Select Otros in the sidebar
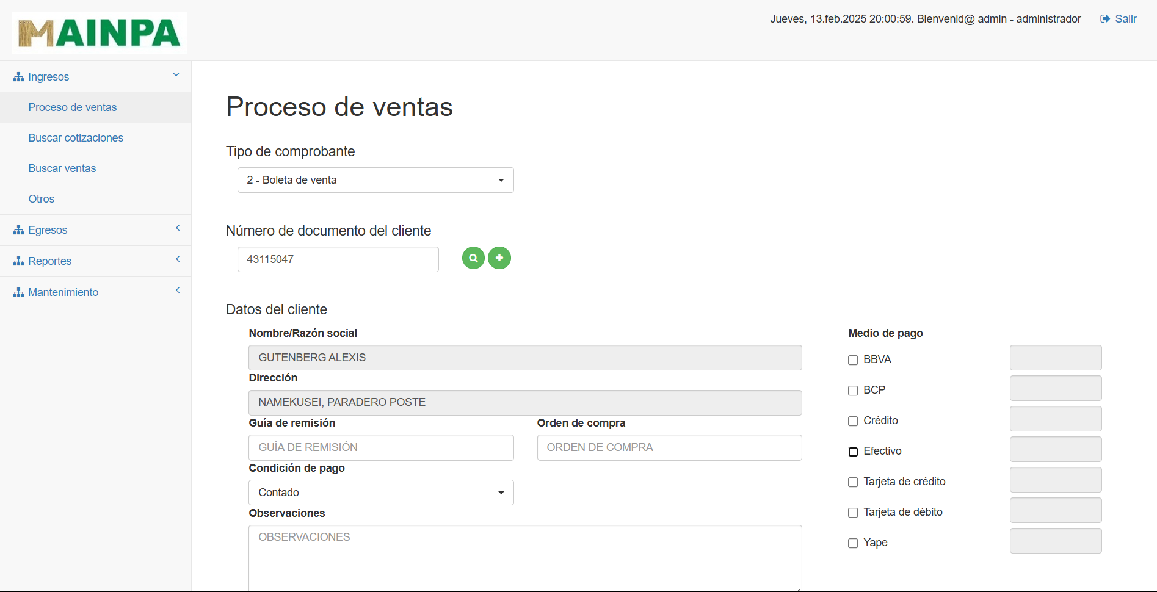Viewport: 1157px width, 592px height. pos(42,198)
